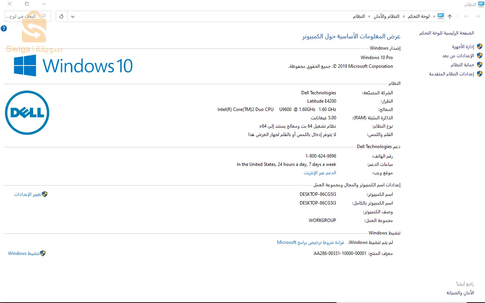Open the recent locations dropdown arrow
Image resolution: width=485 pixels, height=303 pixels.
[x=458, y=16]
